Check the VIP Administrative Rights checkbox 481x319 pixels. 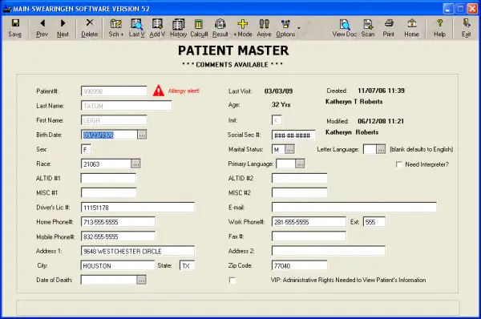pos(232,280)
